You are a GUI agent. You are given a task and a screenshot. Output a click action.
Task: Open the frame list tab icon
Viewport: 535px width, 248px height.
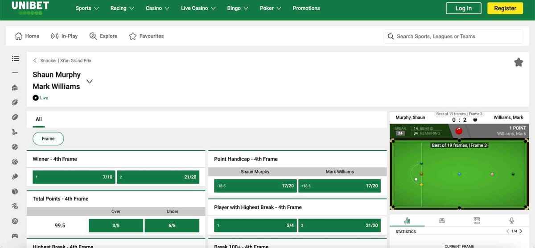[477, 220]
